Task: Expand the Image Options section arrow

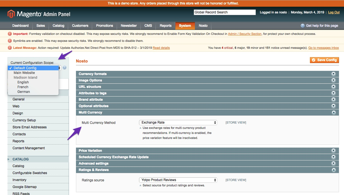Action: tap(333, 80)
